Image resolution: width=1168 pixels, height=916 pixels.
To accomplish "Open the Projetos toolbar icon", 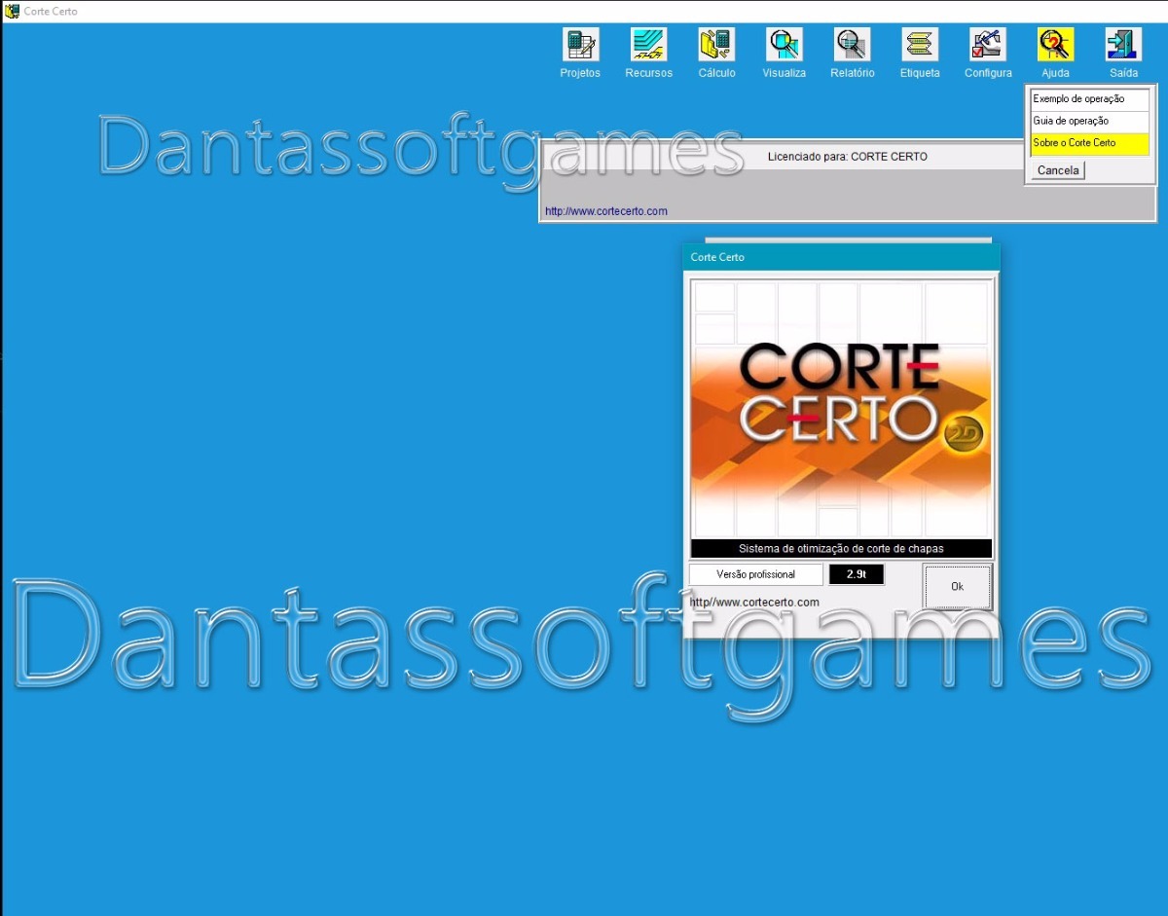I will (x=581, y=45).
